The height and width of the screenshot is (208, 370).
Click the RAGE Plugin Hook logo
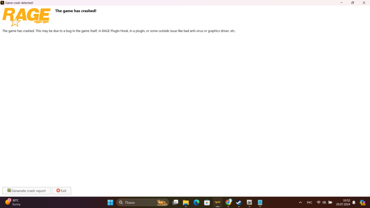(26, 17)
